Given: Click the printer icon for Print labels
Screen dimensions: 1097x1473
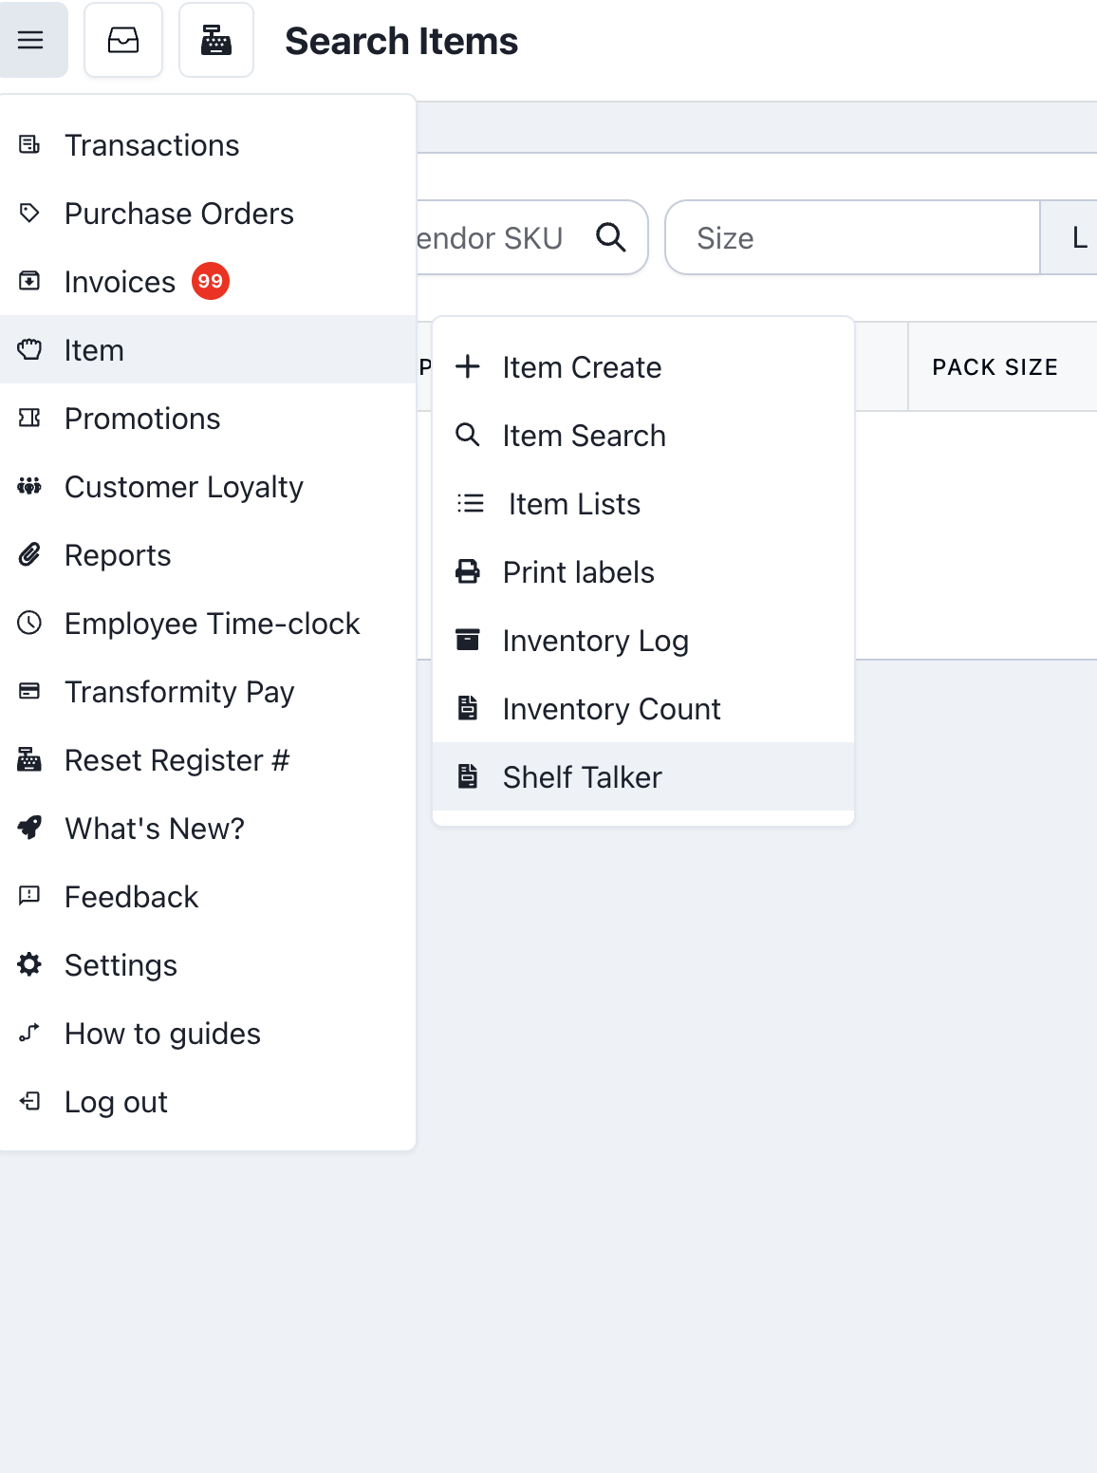Looking at the screenshot, I should coord(468,571).
